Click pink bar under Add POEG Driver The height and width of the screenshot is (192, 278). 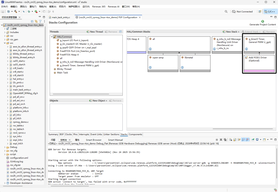(x=259, y=71)
